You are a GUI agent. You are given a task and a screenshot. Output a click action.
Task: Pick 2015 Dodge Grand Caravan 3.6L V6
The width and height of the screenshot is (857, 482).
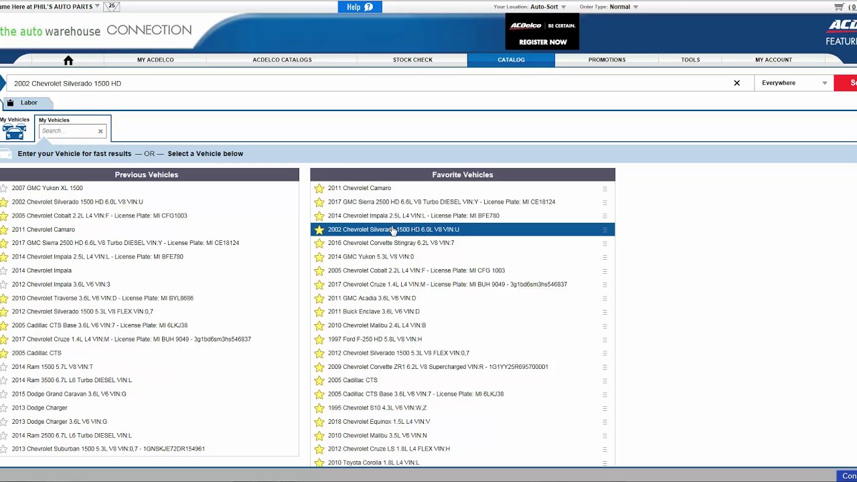(69, 394)
